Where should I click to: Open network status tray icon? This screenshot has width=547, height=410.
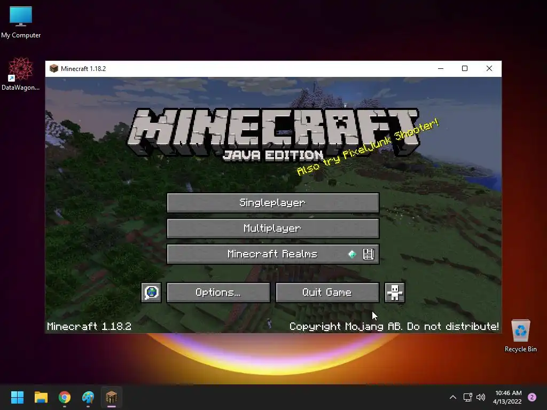pos(467,397)
